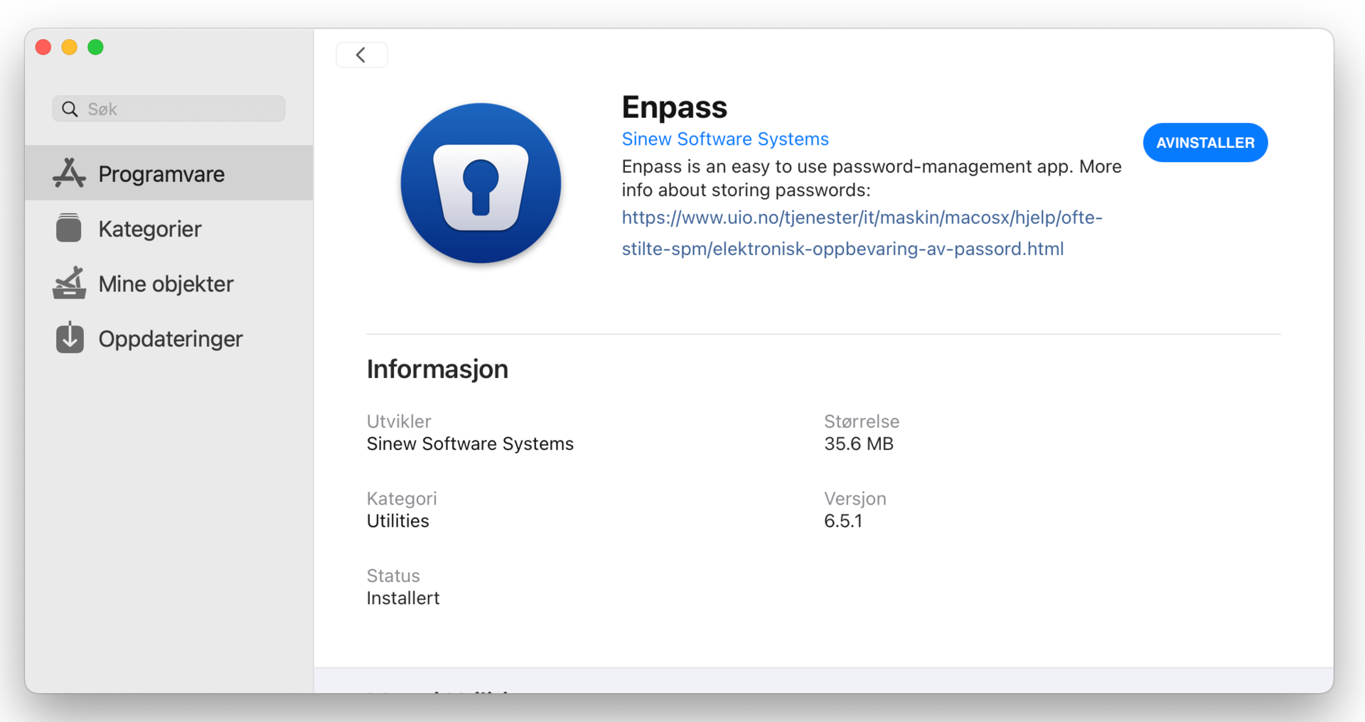
Task: Minimize window with the yellow button
Action: (x=70, y=47)
